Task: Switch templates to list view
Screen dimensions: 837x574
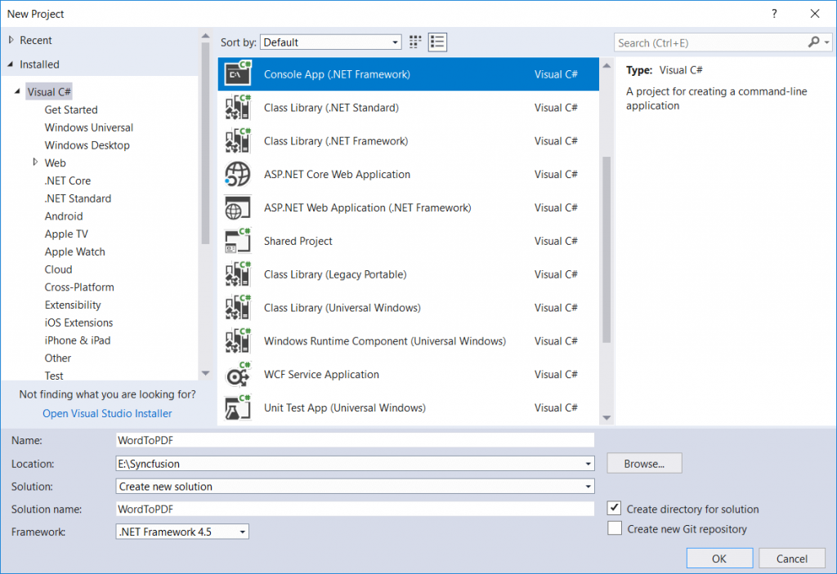Action: (x=437, y=42)
